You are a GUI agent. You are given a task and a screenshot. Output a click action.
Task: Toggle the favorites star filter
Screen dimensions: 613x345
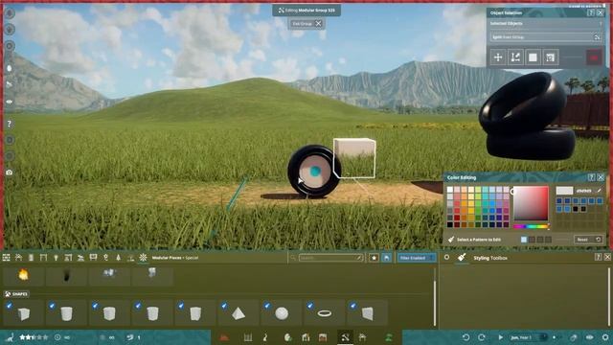(374, 258)
